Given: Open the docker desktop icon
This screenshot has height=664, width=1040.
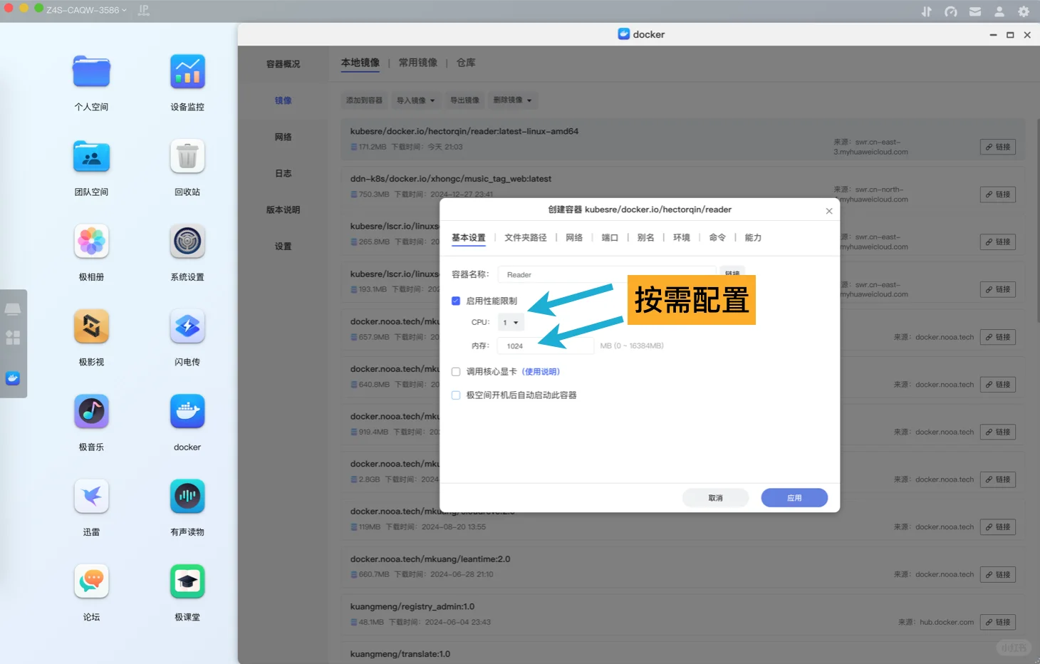Looking at the screenshot, I should click(x=187, y=411).
